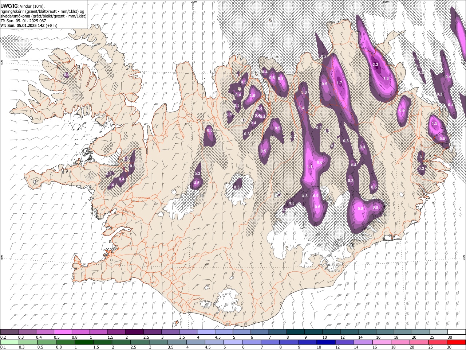Click the deep blue 10 rain swatch

point(325,342)
